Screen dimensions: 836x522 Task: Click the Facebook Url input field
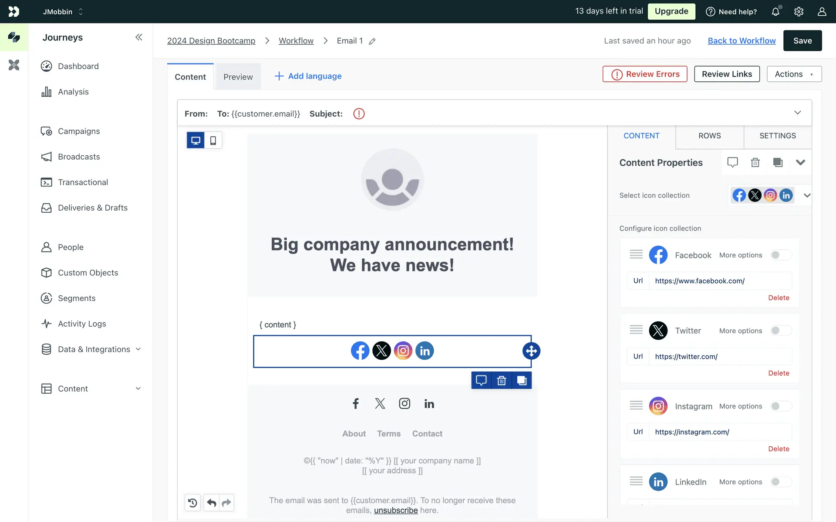tap(720, 281)
